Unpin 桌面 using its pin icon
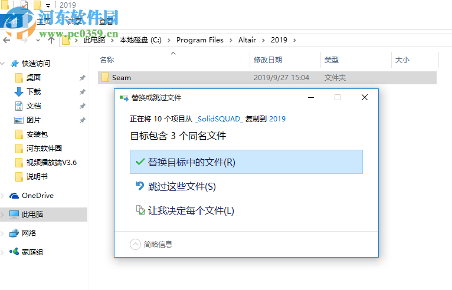Image resolution: width=452 pixels, height=290 pixels. (83, 78)
